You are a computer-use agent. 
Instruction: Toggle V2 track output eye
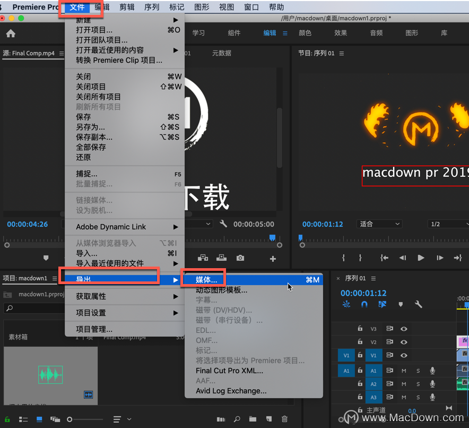(x=404, y=342)
